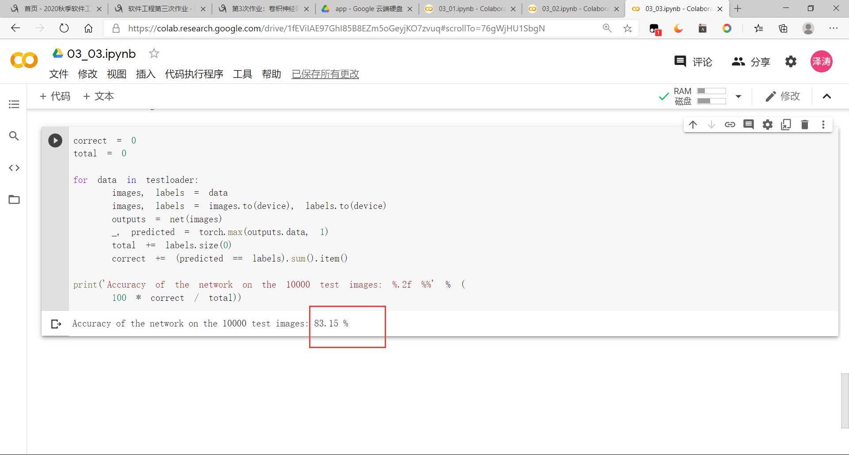Open the 泽涛 account avatar
This screenshot has height=455, width=849.
[x=822, y=61]
